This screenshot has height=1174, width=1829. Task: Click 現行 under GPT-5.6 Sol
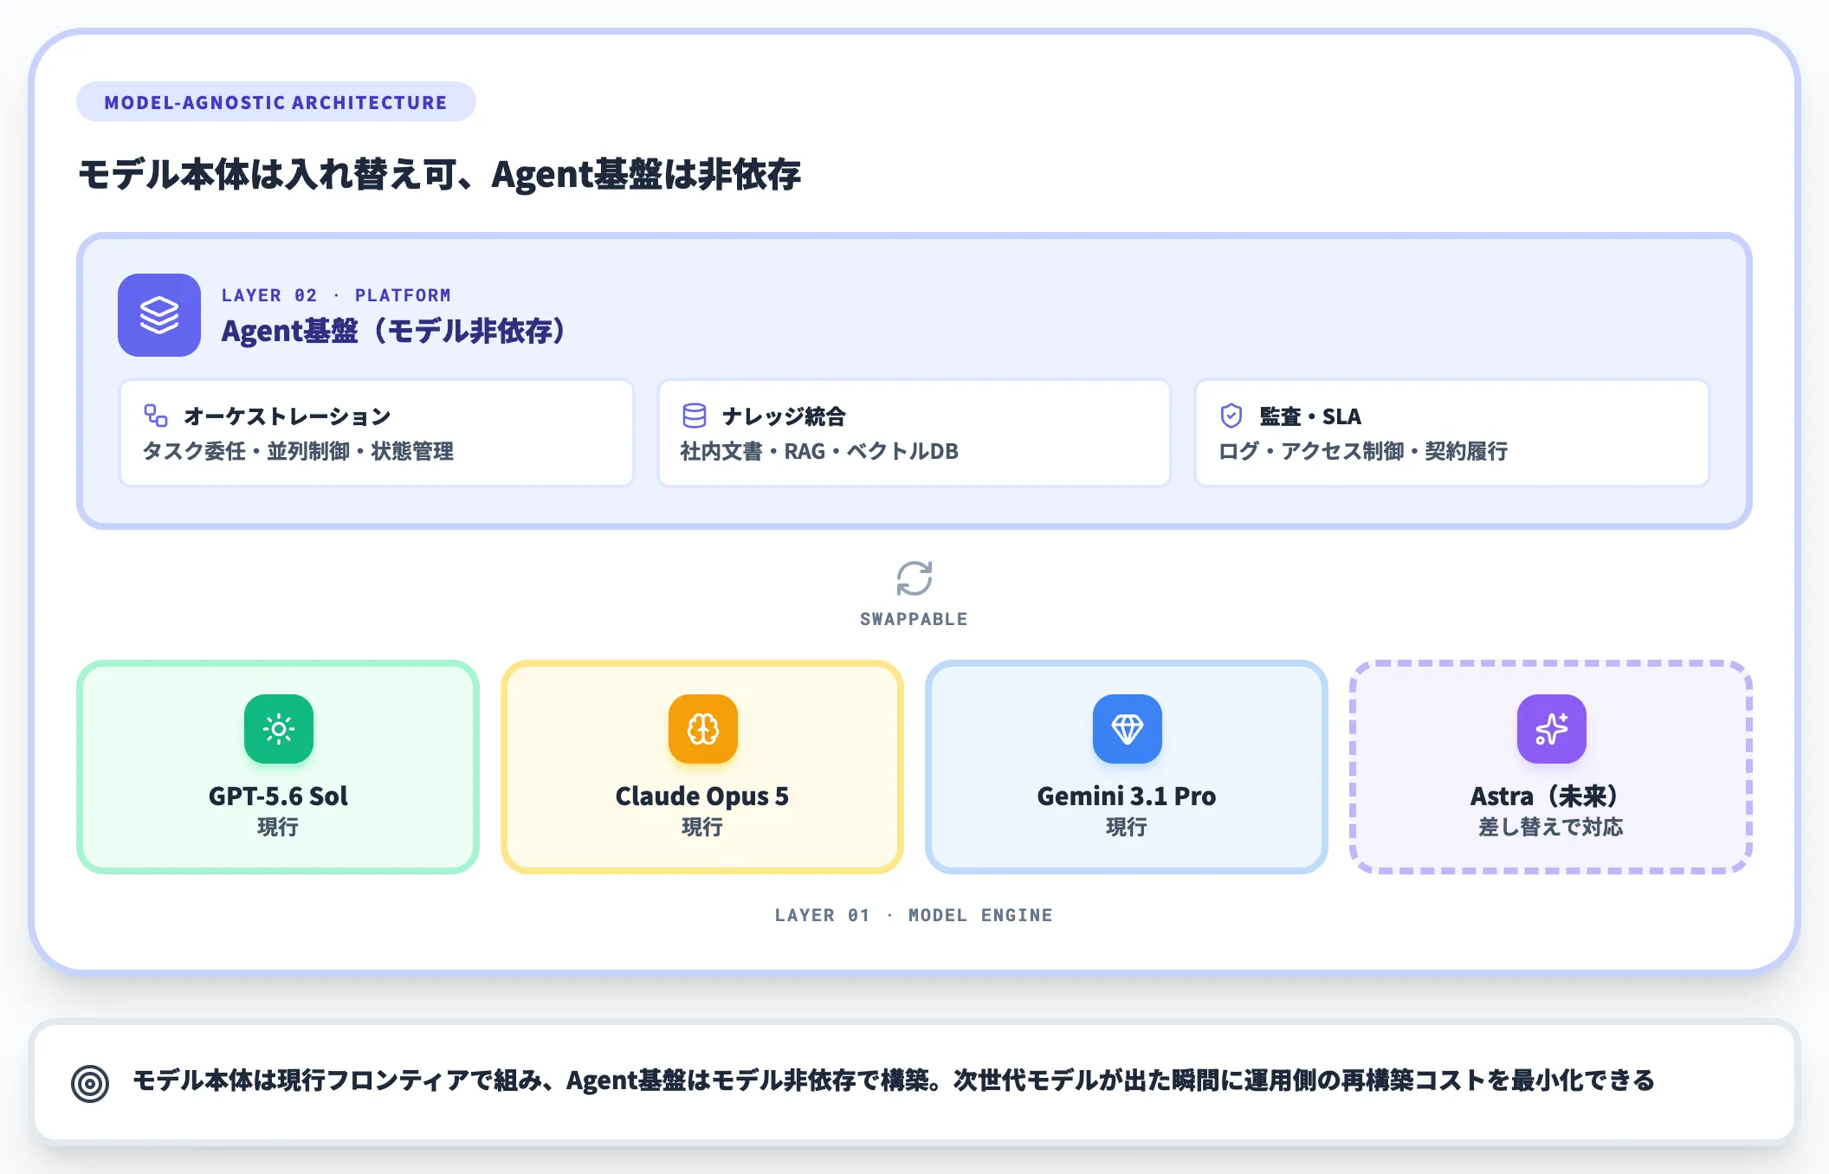click(x=278, y=827)
